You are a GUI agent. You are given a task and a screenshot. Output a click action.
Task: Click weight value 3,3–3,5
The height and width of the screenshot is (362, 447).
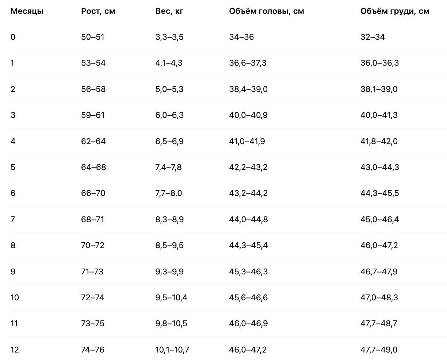click(x=169, y=37)
